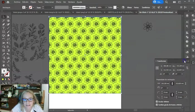Select the Magic Wand tool
The width and height of the screenshot is (195, 112).
tap(4, 21)
